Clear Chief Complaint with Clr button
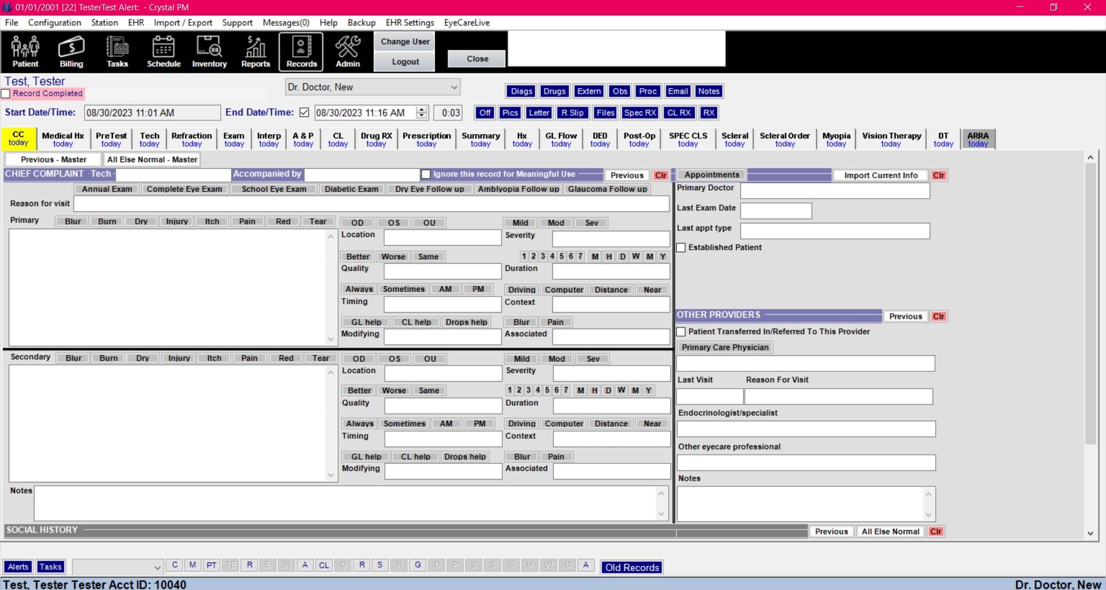The width and height of the screenshot is (1106, 590). click(661, 175)
